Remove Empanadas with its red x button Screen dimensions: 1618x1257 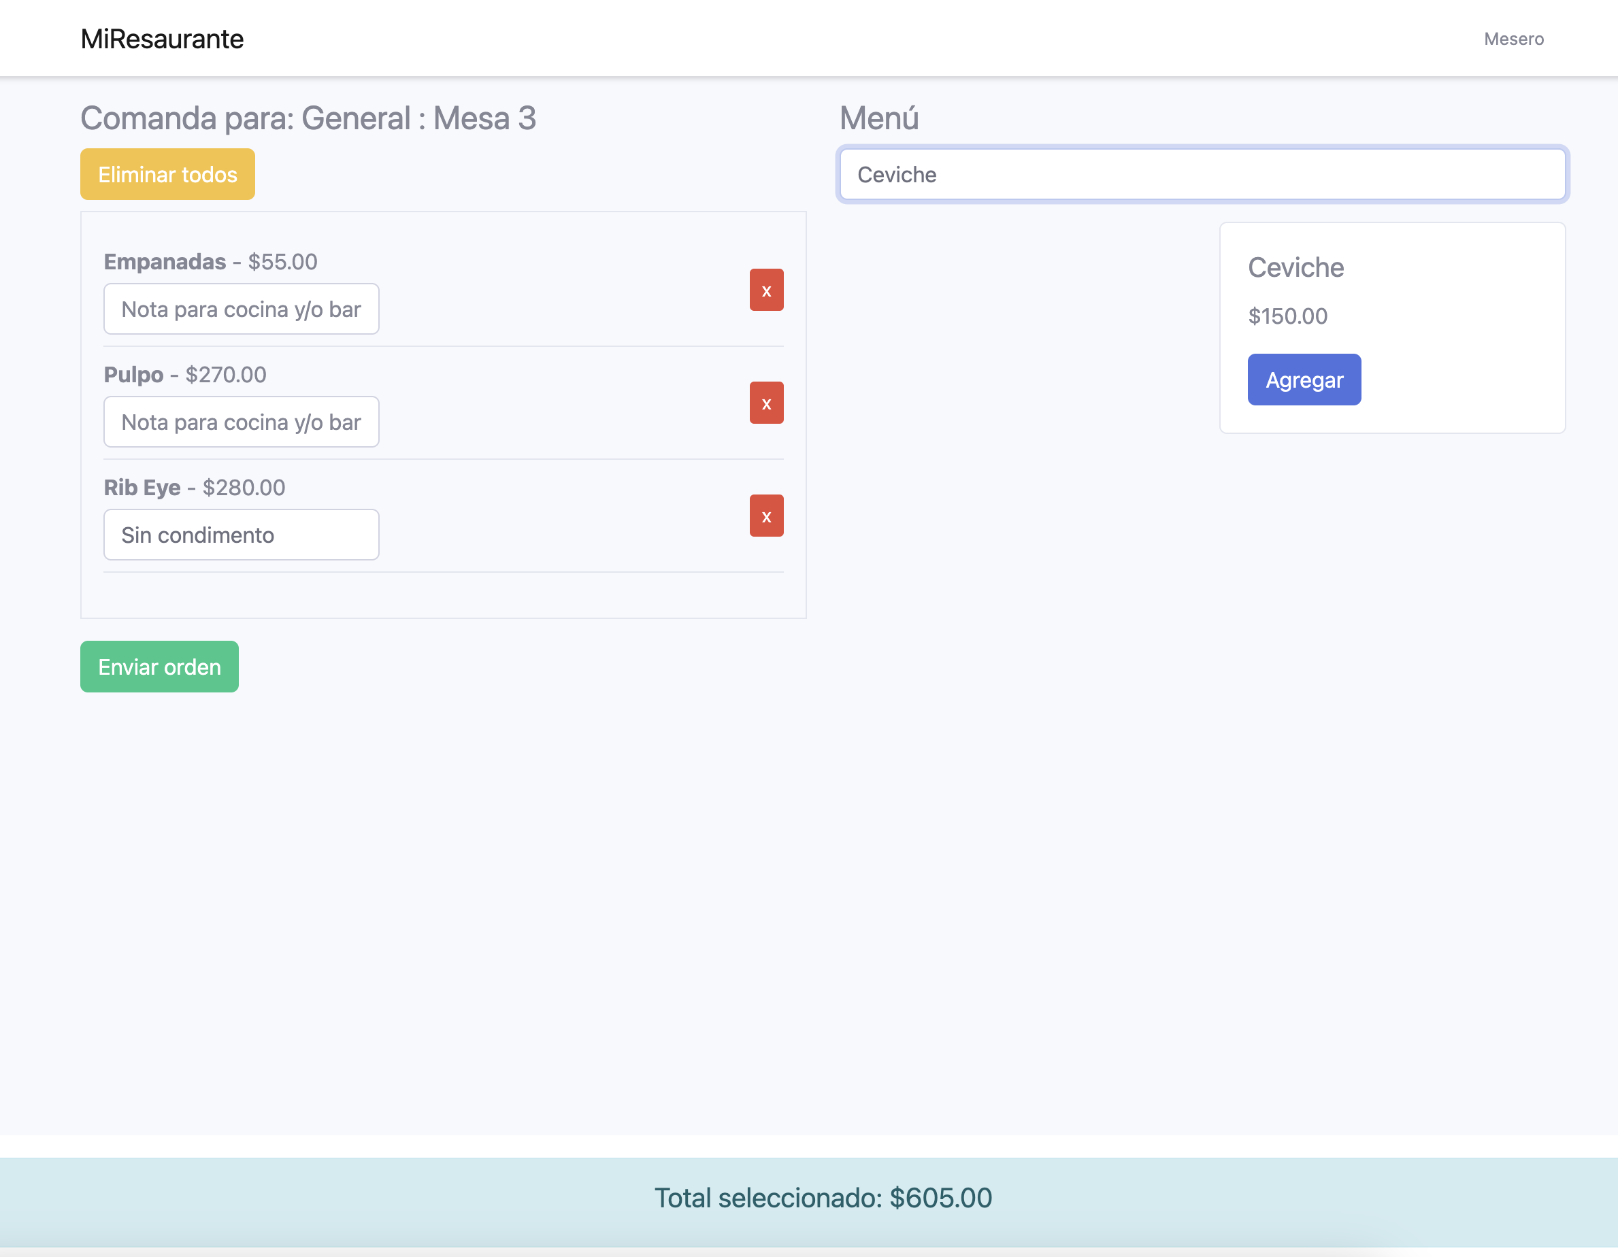point(766,290)
